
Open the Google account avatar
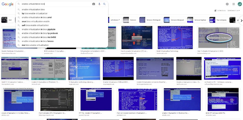(x=240, y=4)
